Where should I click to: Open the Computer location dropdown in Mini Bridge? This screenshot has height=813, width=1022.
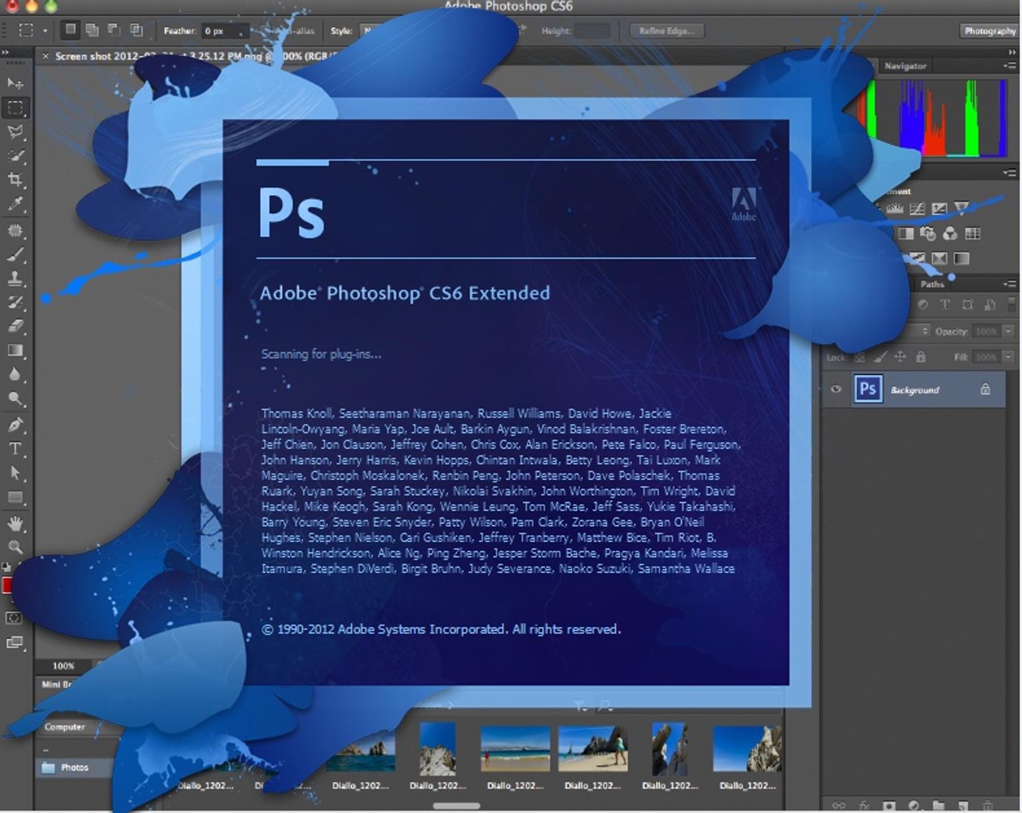point(65,727)
